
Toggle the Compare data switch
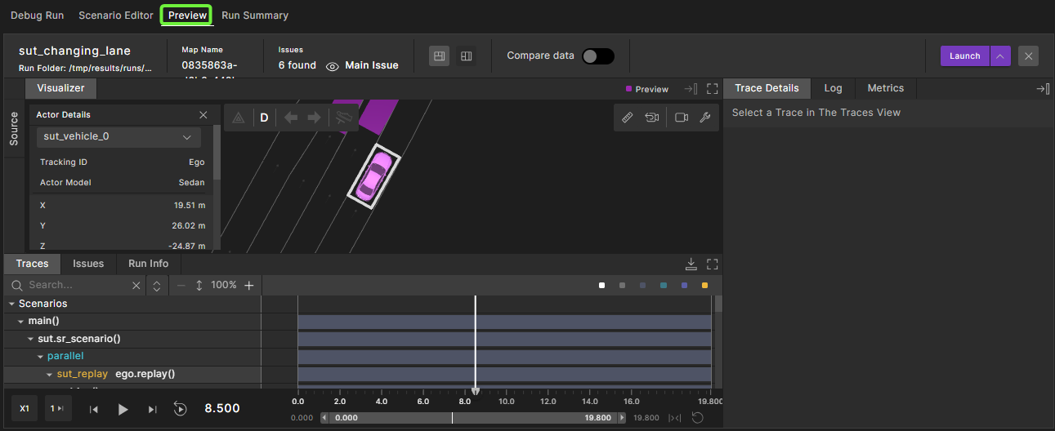click(x=597, y=56)
